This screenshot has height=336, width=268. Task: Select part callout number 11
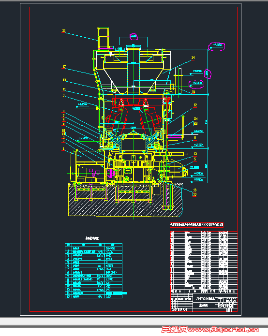point(195,138)
